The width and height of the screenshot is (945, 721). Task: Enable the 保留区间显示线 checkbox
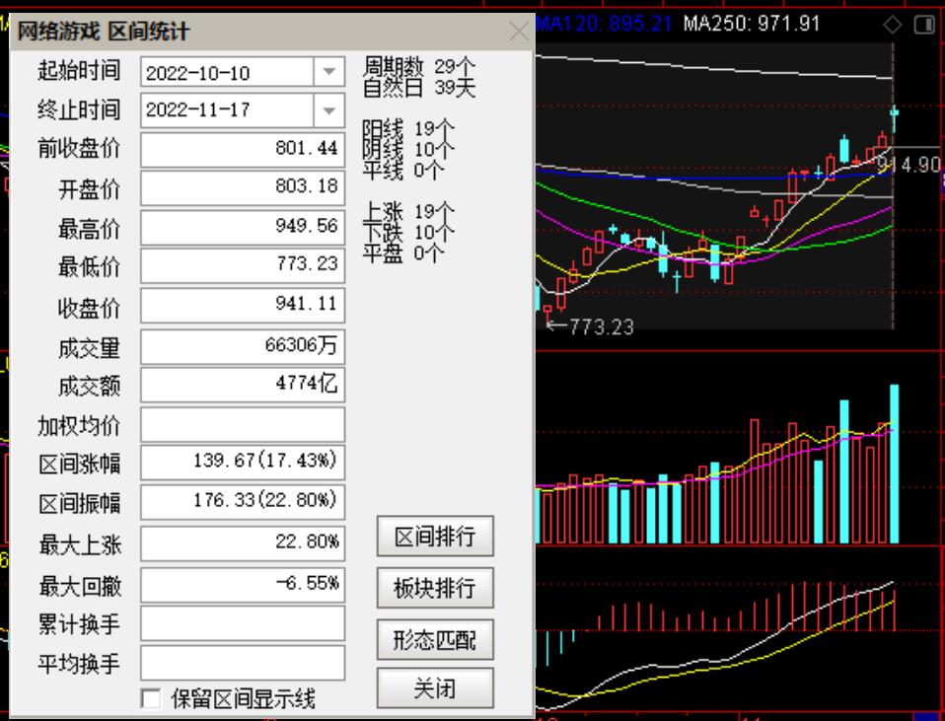tap(151, 699)
